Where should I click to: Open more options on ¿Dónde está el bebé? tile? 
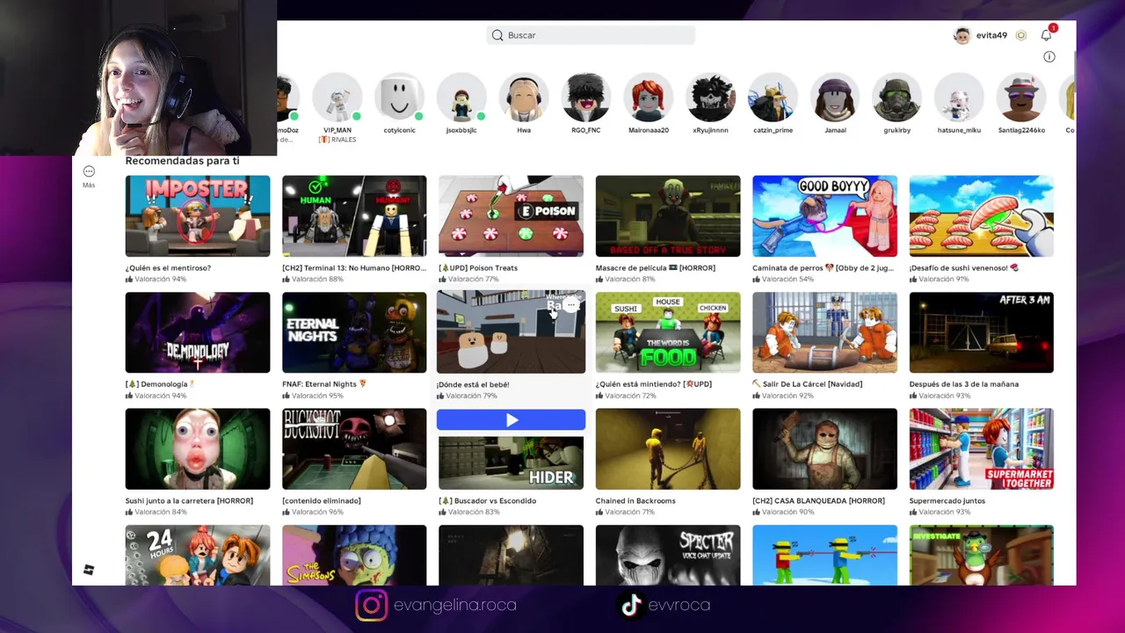571,305
